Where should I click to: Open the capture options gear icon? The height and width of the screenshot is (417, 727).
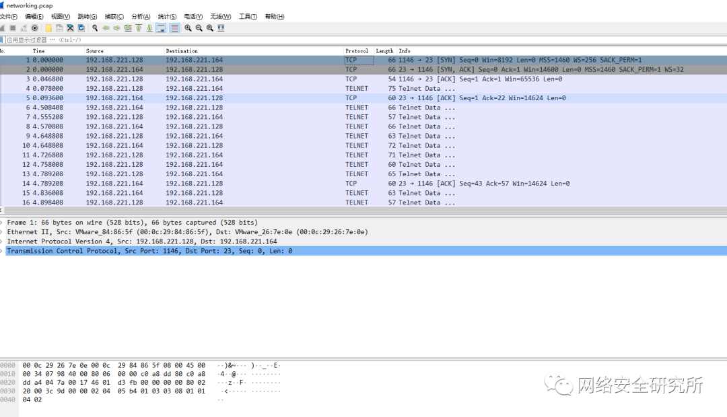click(34, 28)
